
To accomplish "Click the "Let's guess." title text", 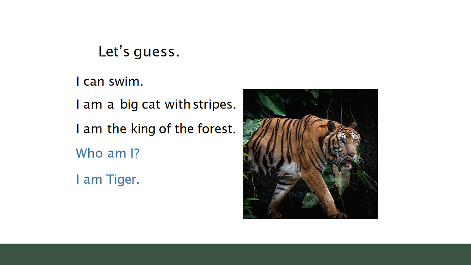I will tap(139, 52).
